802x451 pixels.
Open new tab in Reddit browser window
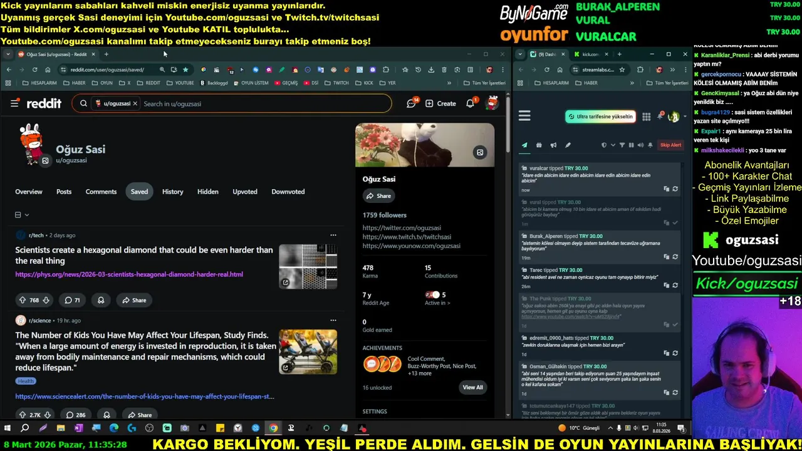coord(106,54)
